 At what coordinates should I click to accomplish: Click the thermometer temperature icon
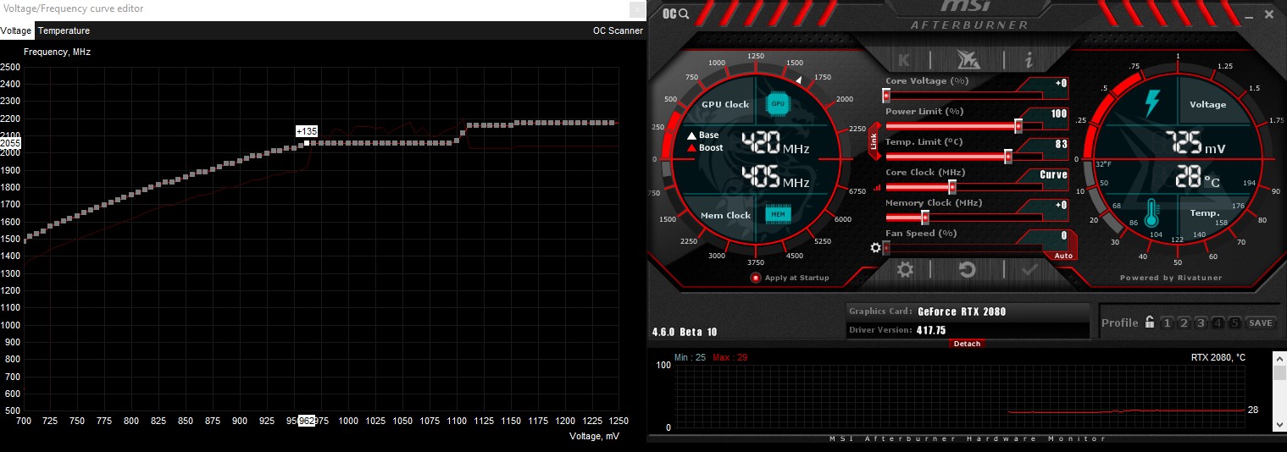tap(1151, 214)
